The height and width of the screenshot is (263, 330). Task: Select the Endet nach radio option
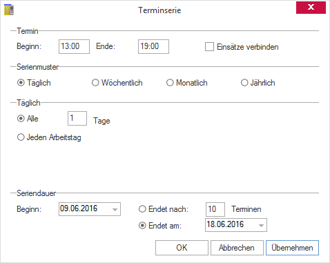click(x=142, y=209)
